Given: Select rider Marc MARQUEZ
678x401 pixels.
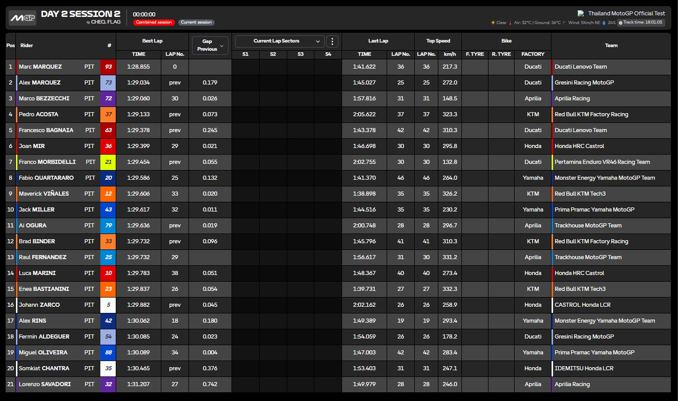Looking at the screenshot, I should click(40, 67).
